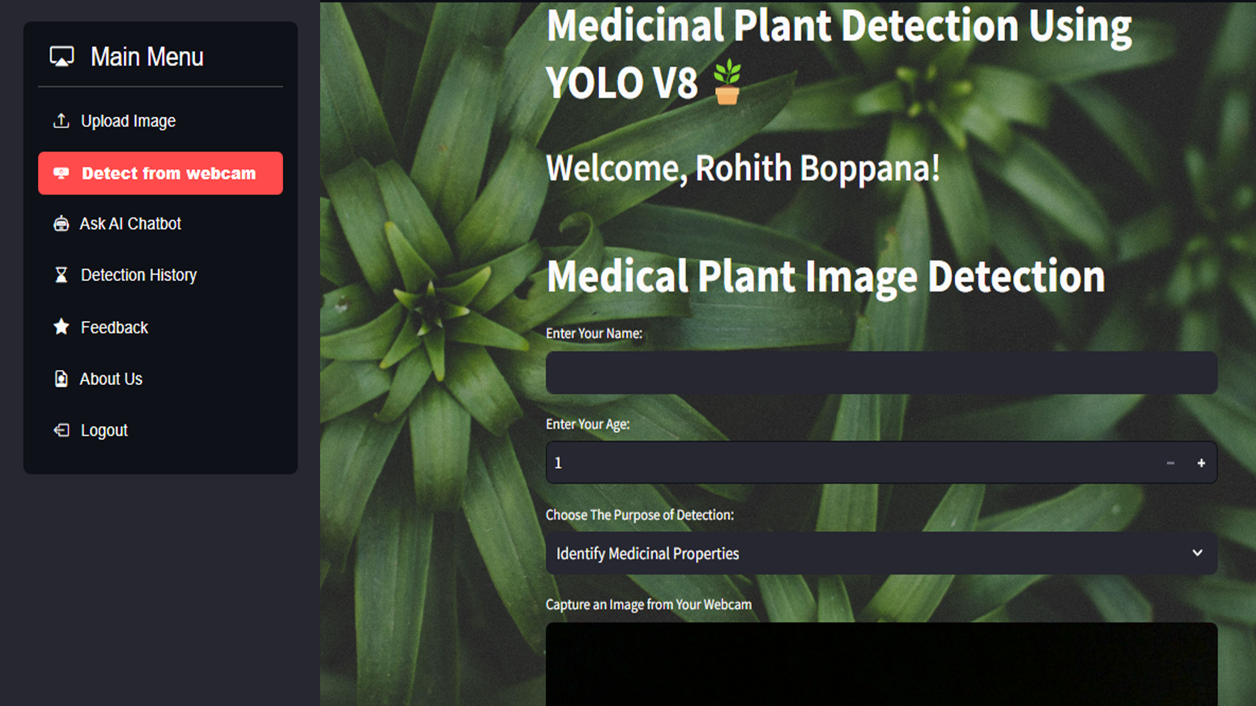Image resolution: width=1256 pixels, height=706 pixels.
Task: Switch to the Ask AI Chatbot section
Action: (x=131, y=223)
